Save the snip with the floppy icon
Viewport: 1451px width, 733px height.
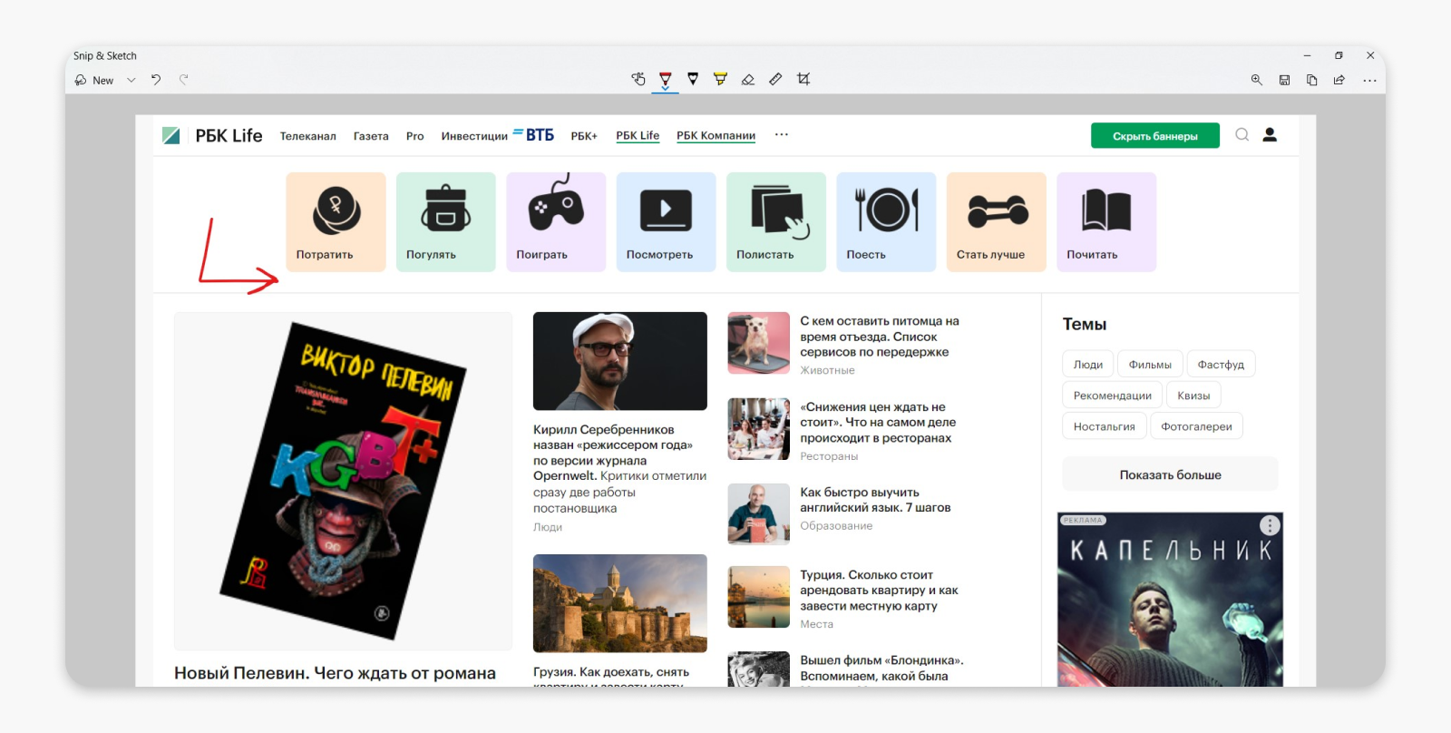1284,80
